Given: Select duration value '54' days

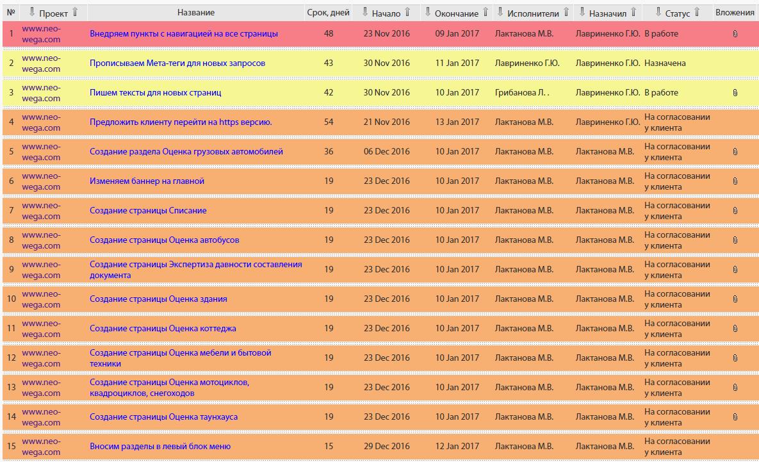Looking at the screenshot, I should tap(329, 122).
